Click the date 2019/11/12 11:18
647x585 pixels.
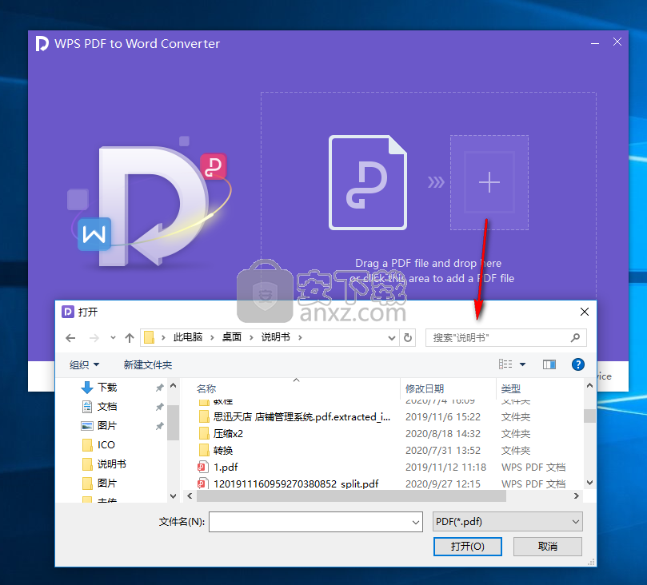(445, 468)
